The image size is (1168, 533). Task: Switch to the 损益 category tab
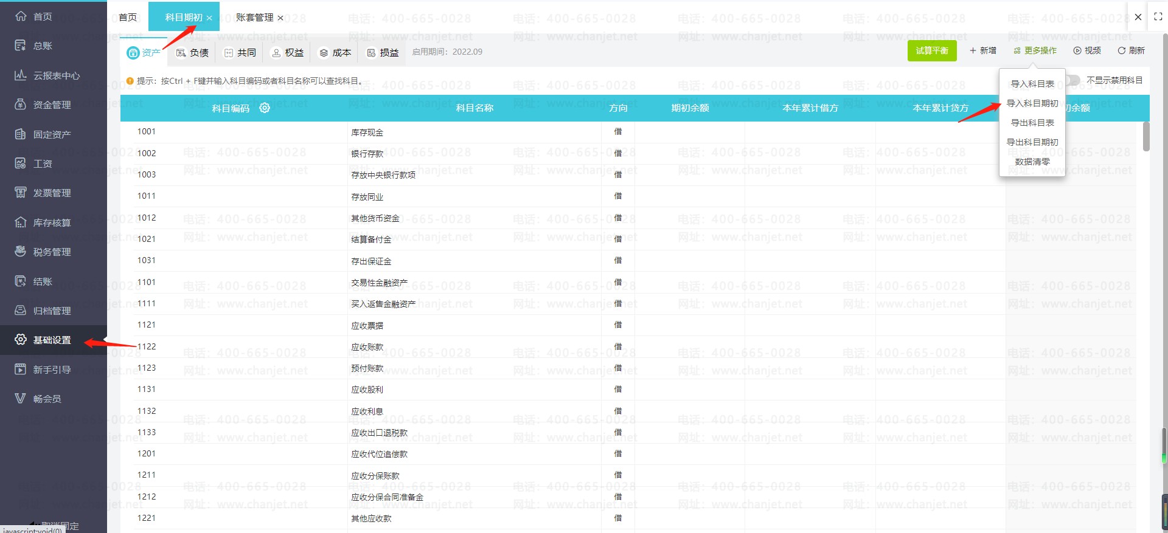click(x=383, y=53)
